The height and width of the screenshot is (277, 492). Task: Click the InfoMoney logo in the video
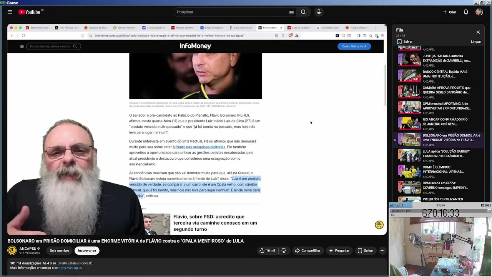[x=195, y=46]
